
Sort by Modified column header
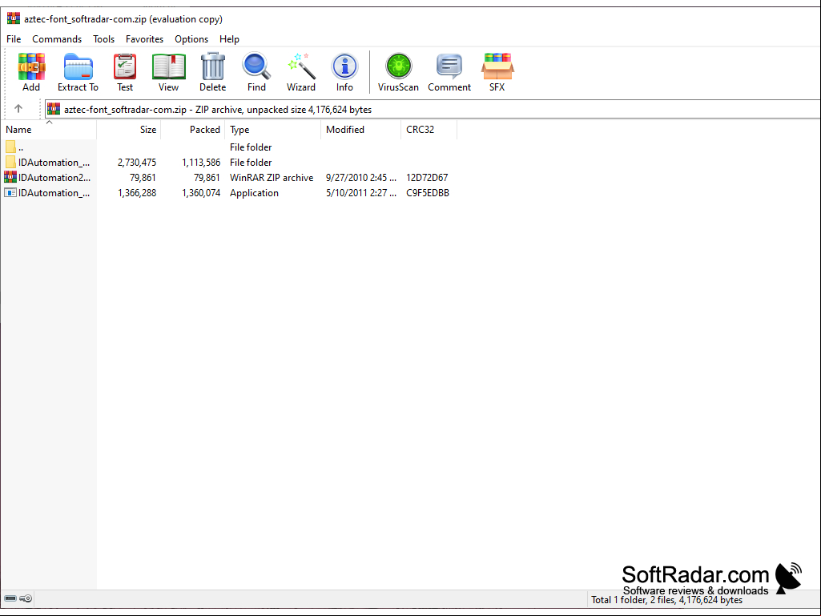pos(360,130)
